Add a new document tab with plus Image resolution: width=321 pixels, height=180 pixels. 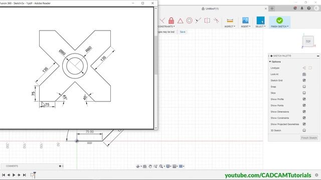[272, 8]
